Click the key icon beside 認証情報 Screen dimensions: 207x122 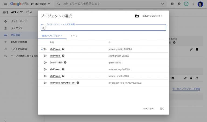[x=5, y=35]
